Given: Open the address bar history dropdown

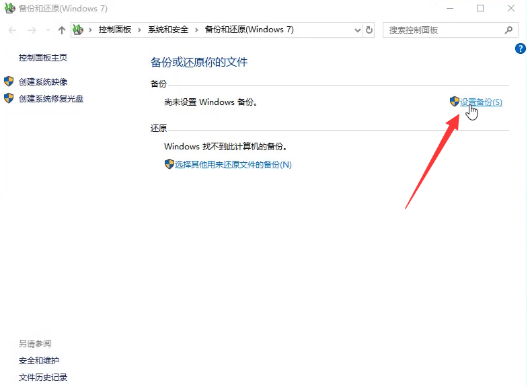Looking at the screenshot, I should tap(358, 30).
